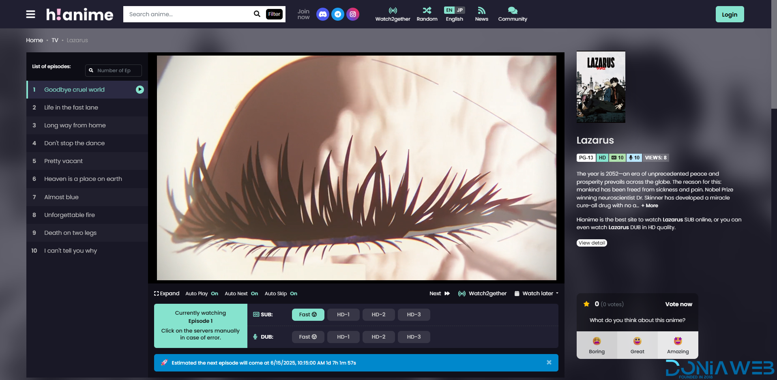Go to Home breadcrumb
Image resolution: width=777 pixels, height=380 pixels.
pyautogui.click(x=34, y=40)
